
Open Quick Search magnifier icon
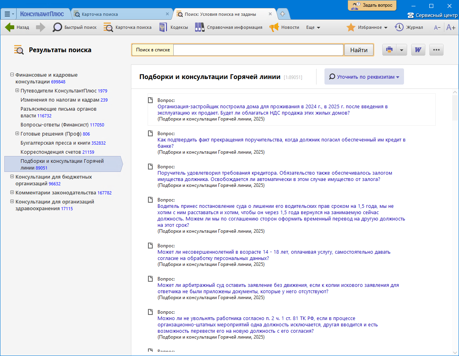click(x=57, y=27)
